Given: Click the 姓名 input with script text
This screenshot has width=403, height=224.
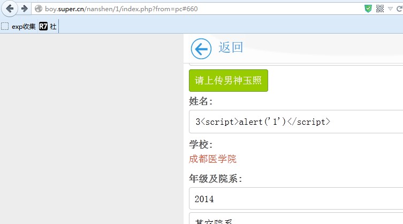Looking at the screenshot, I should (x=296, y=122).
